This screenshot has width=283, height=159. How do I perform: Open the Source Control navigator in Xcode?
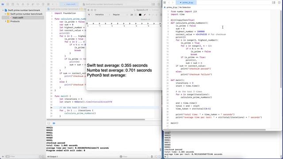click(8, 4)
